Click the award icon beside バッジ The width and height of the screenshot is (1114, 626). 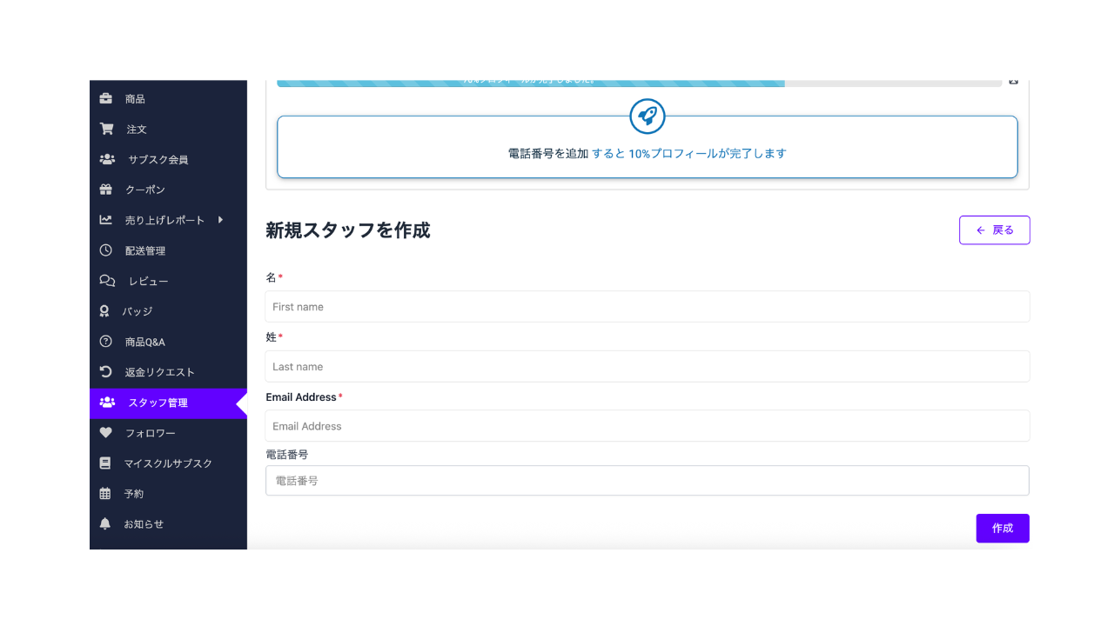(104, 311)
